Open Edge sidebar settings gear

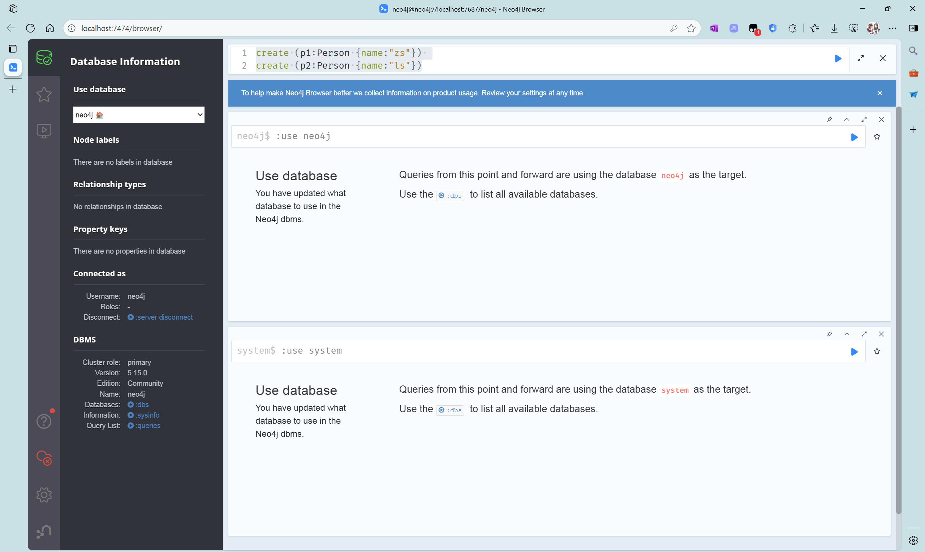point(913,540)
